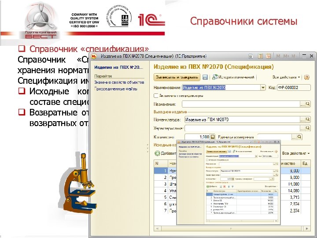Click N column header in table

(161, 164)
